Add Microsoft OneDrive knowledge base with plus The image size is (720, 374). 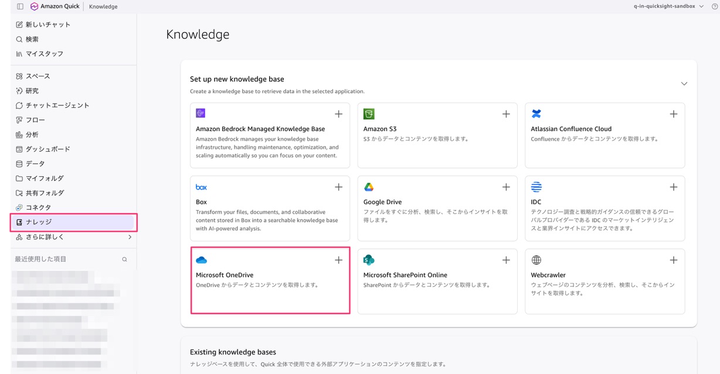click(x=338, y=260)
